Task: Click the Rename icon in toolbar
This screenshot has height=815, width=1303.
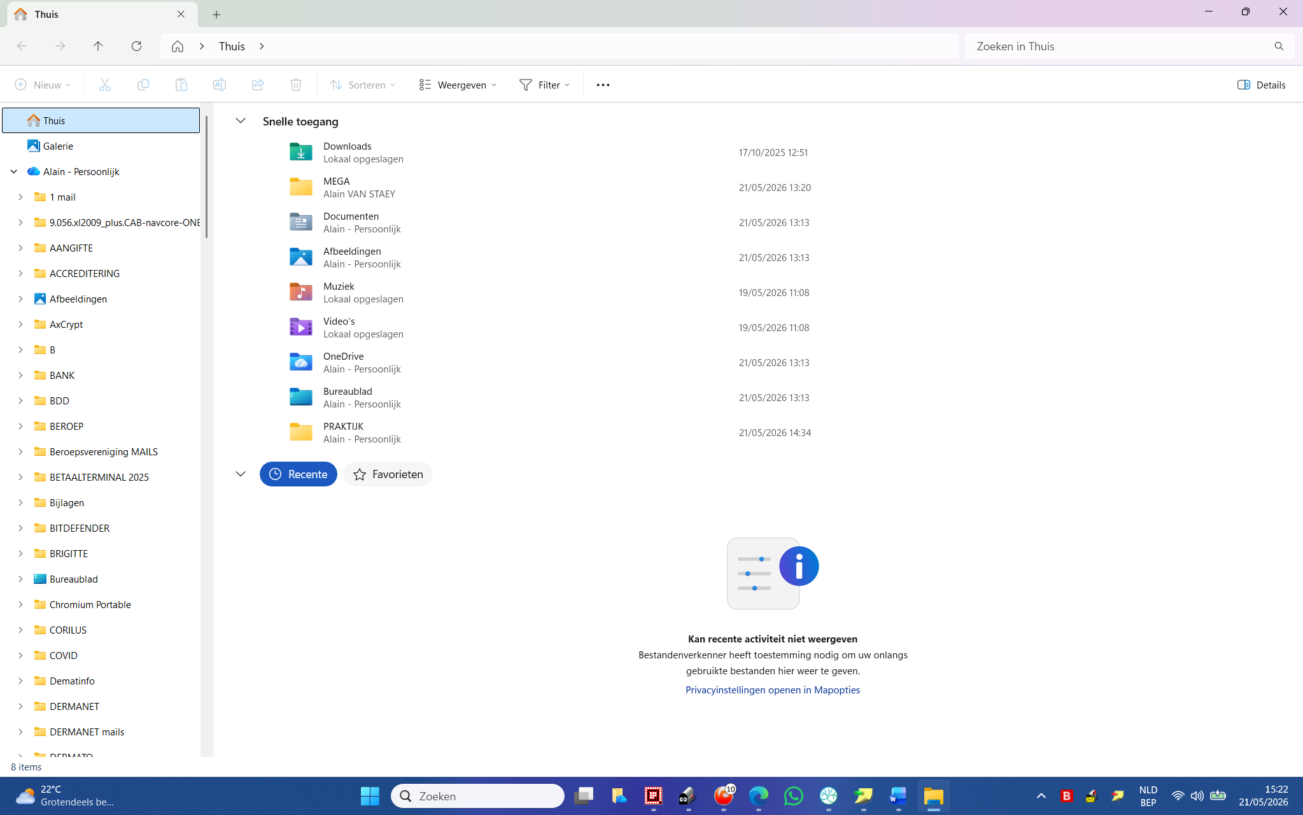Action: click(x=220, y=85)
